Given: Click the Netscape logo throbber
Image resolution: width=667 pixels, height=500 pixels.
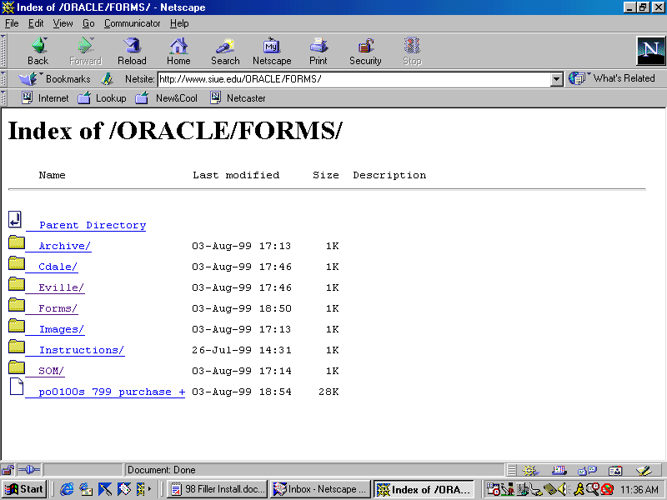Looking at the screenshot, I should tap(650, 51).
